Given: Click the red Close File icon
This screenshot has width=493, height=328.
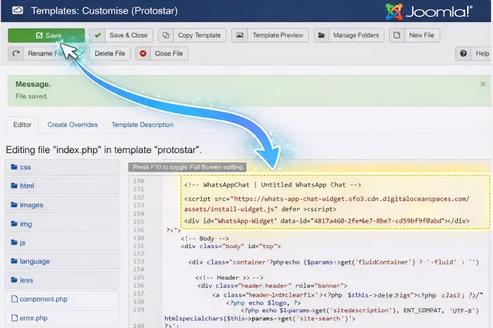Looking at the screenshot, I should tap(142, 53).
